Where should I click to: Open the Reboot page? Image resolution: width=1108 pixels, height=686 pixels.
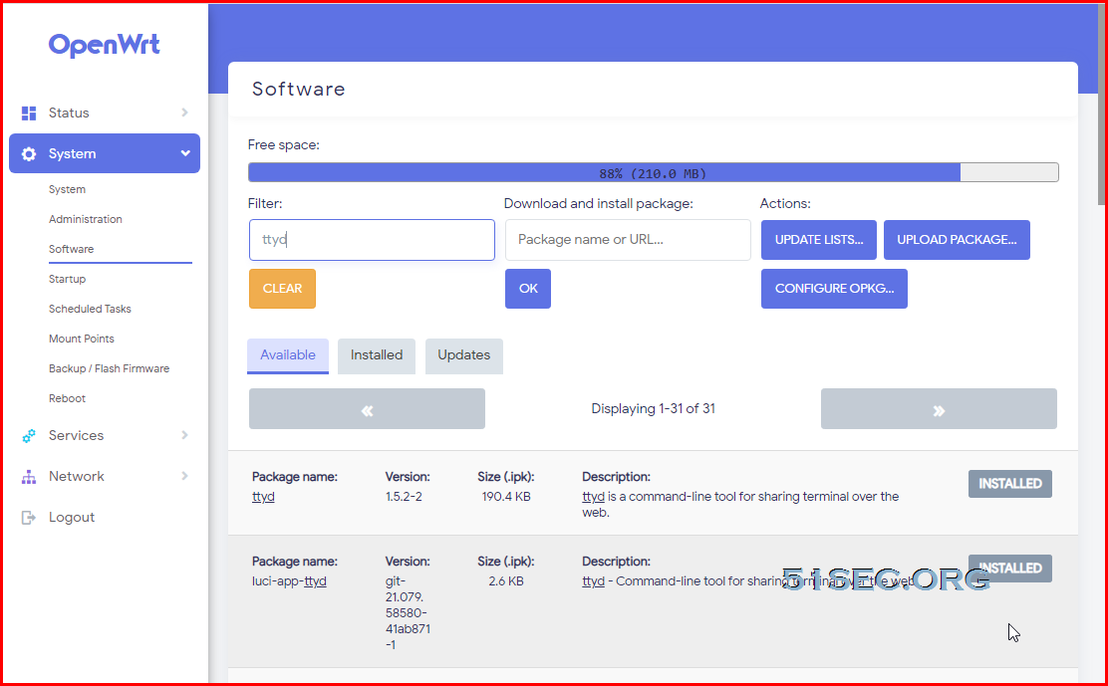pyautogui.click(x=67, y=398)
